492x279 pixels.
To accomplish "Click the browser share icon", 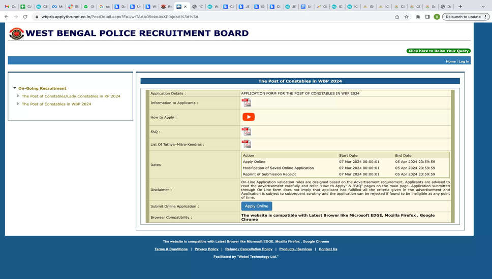I will (397, 17).
